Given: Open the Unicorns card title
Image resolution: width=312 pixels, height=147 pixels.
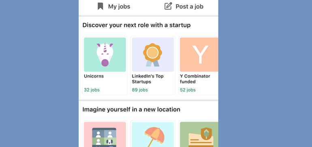Looking at the screenshot, I should (x=94, y=76).
